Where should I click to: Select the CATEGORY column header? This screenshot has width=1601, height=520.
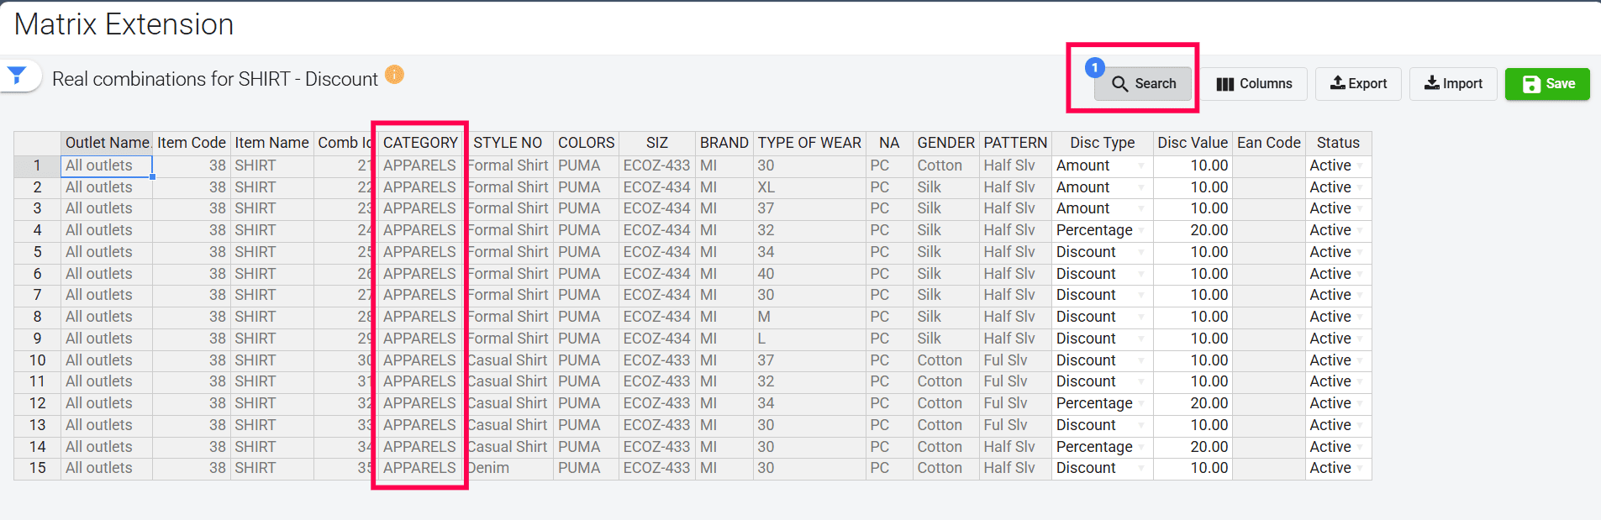pyautogui.click(x=420, y=143)
